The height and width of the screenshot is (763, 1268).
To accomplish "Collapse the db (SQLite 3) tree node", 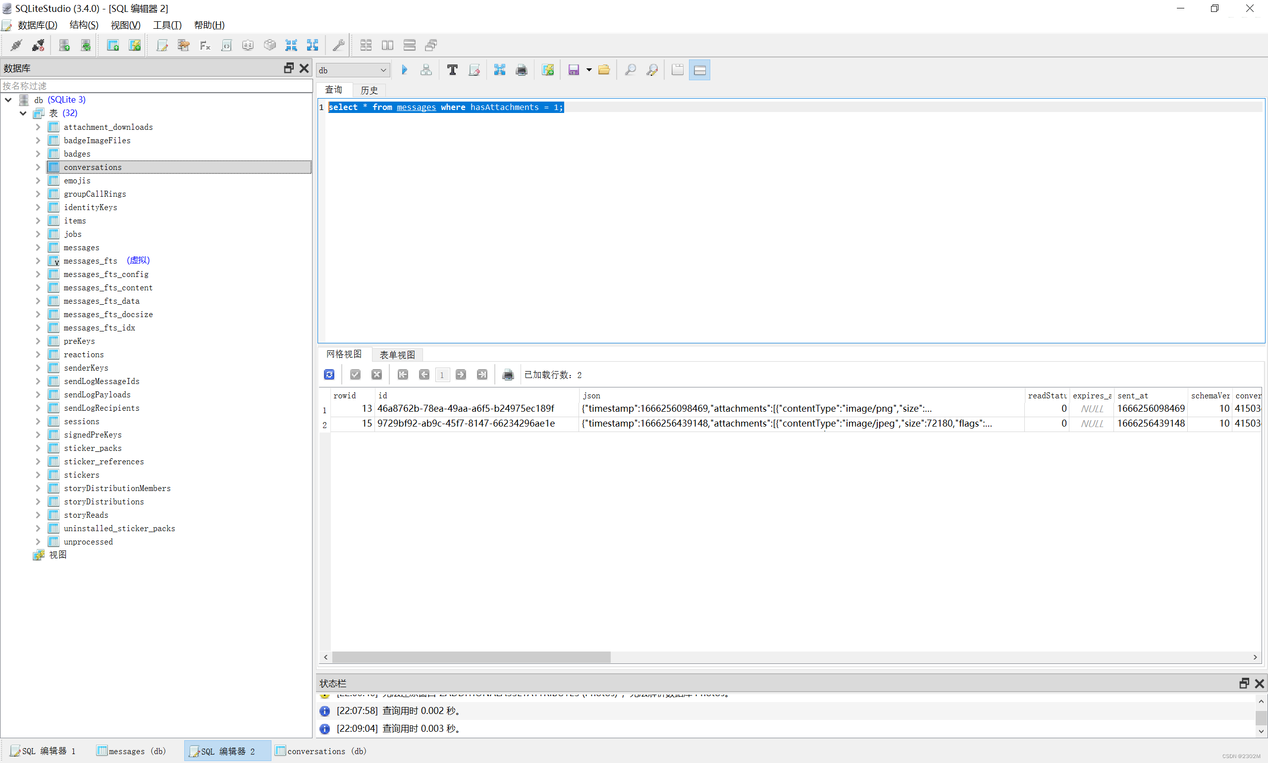I will tap(9, 100).
